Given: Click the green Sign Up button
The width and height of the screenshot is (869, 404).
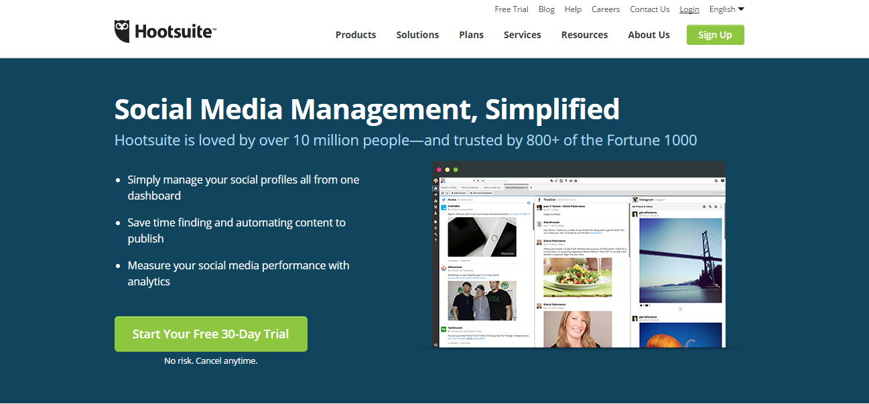Looking at the screenshot, I should tap(715, 35).
